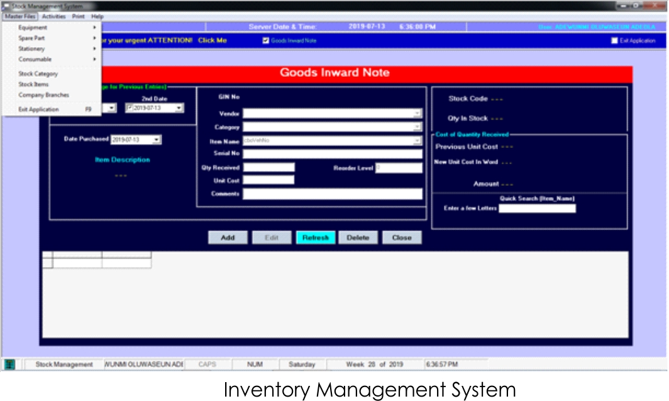Image resolution: width=669 pixels, height=401 pixels.
Task: Expand the Category combo box
Action: click(417, 127)
